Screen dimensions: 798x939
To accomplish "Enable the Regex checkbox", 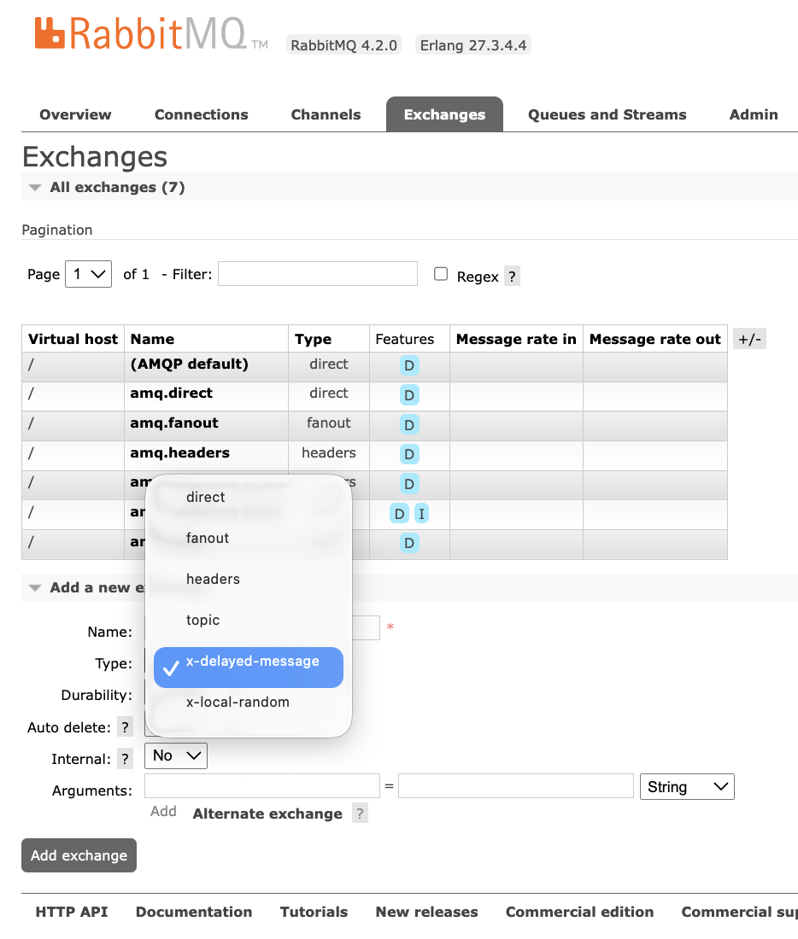I will click(440, 272).
